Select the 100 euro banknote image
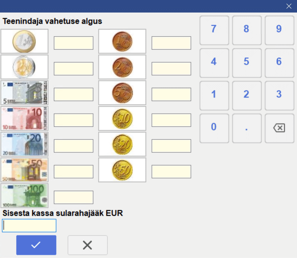Screen dimensions: 297x258 (x=24, y=196)
